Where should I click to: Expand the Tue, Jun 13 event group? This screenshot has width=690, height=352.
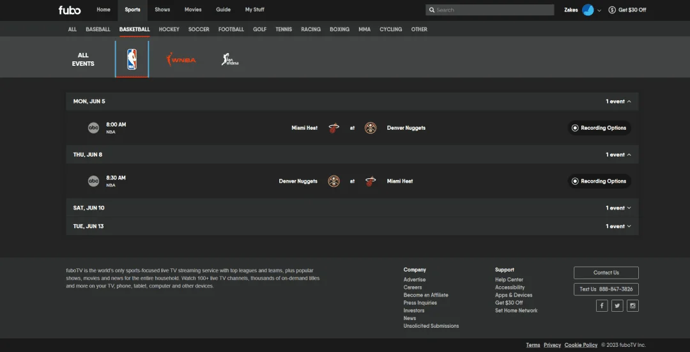(x=352, y=226)
